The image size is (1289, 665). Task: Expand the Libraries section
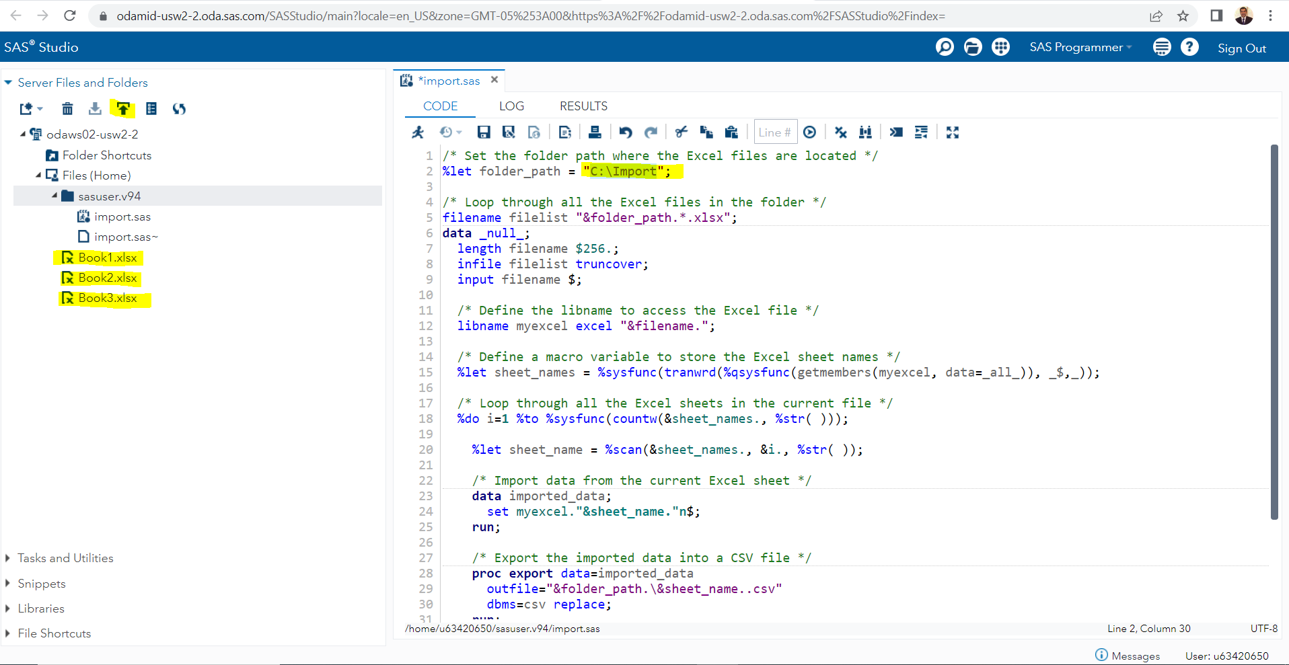[8, 609]
